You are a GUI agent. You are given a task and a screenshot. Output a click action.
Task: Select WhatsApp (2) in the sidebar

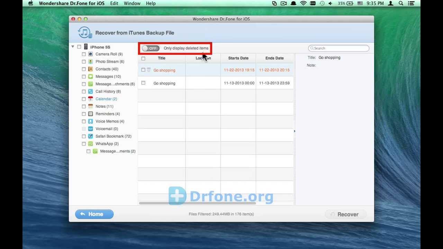coord(107,144)
